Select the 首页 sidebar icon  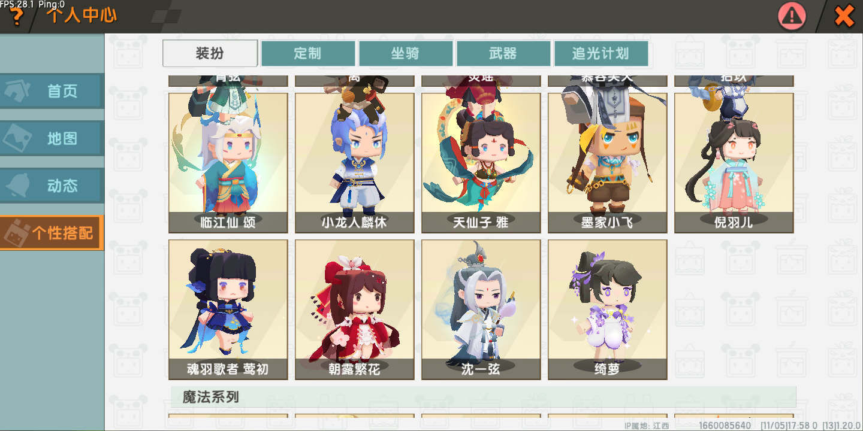52,91
